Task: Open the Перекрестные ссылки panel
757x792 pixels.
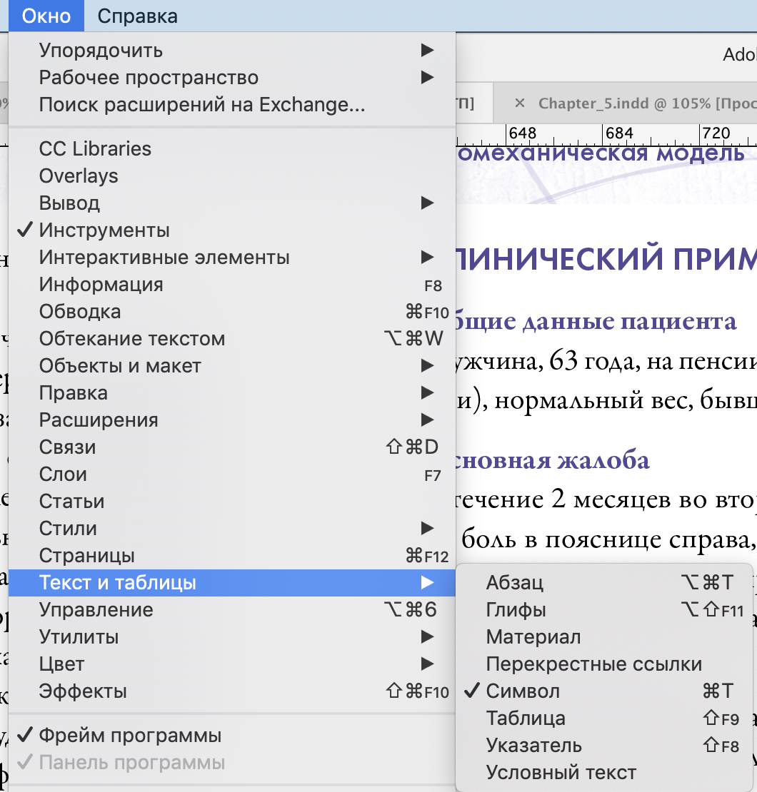Action: point(604,664)
